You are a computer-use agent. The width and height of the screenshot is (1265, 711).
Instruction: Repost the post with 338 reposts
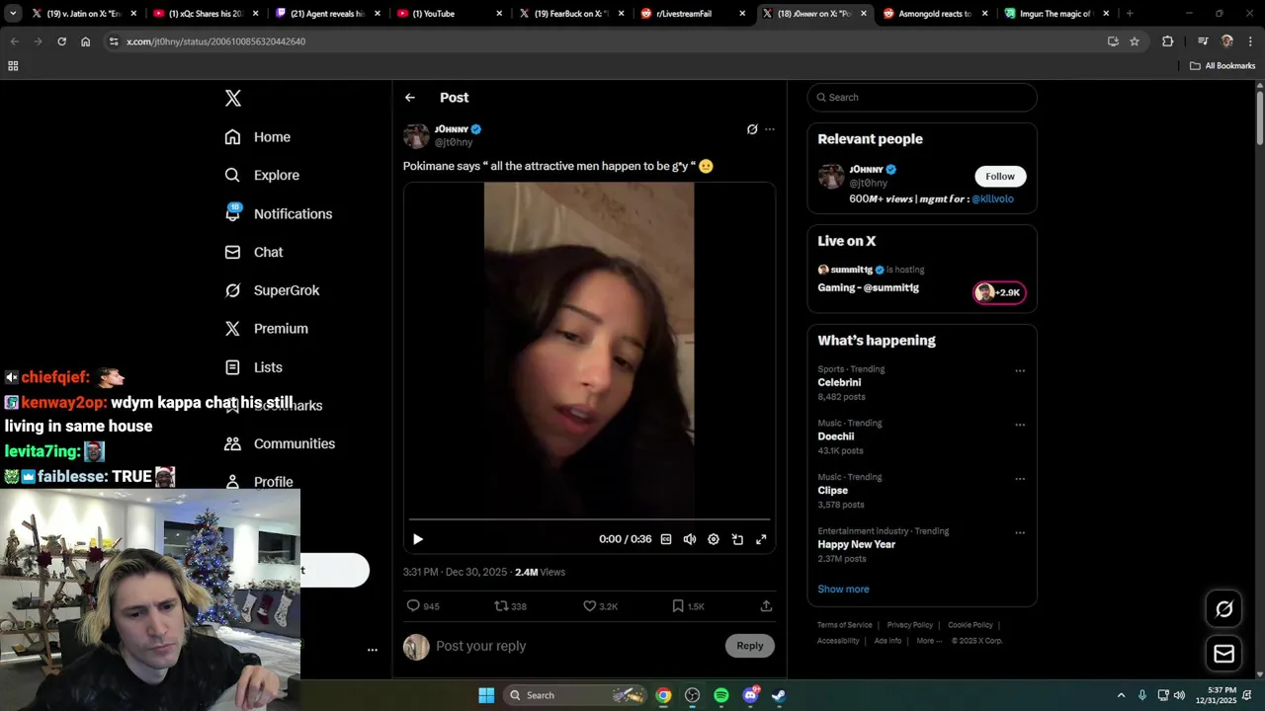(x=510, y=606)
